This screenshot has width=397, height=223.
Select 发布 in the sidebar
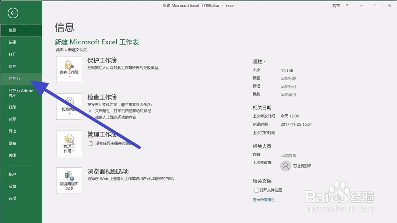click(x=21, y=143)
